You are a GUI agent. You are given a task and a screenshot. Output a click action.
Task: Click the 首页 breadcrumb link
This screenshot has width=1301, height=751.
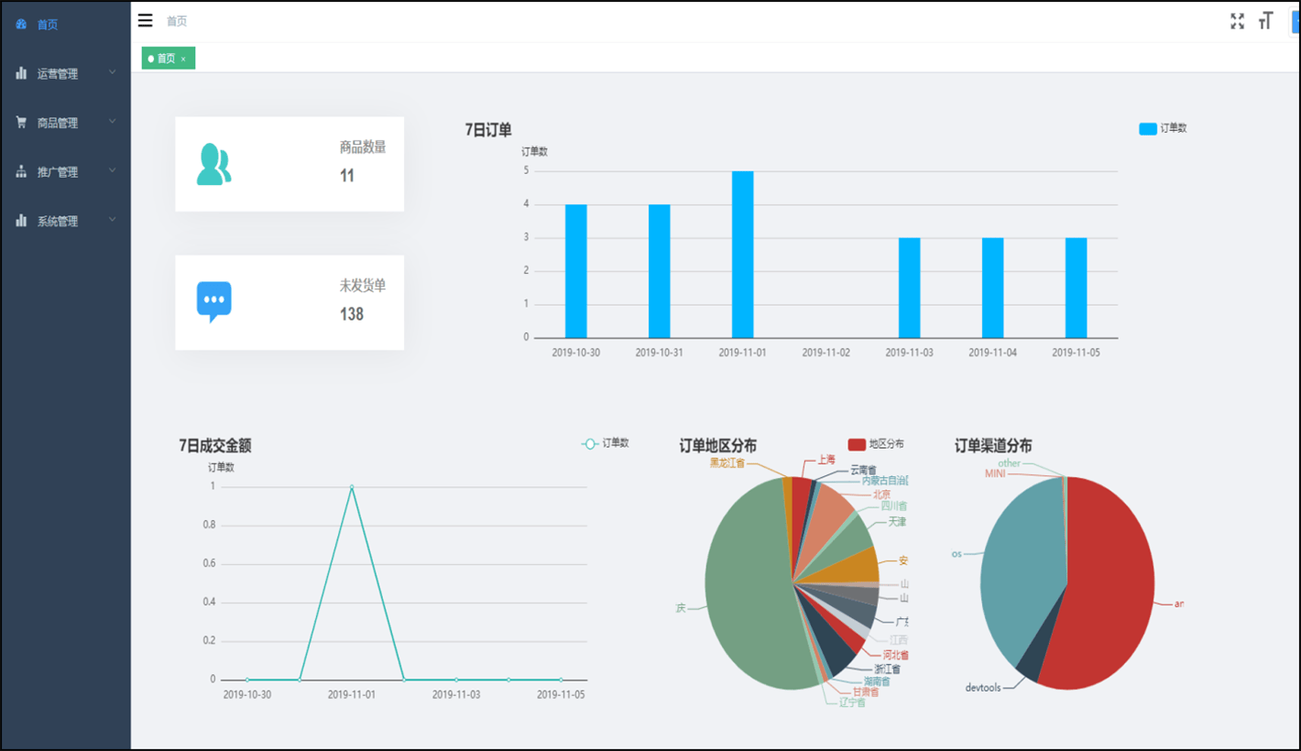tap(176, 21)
